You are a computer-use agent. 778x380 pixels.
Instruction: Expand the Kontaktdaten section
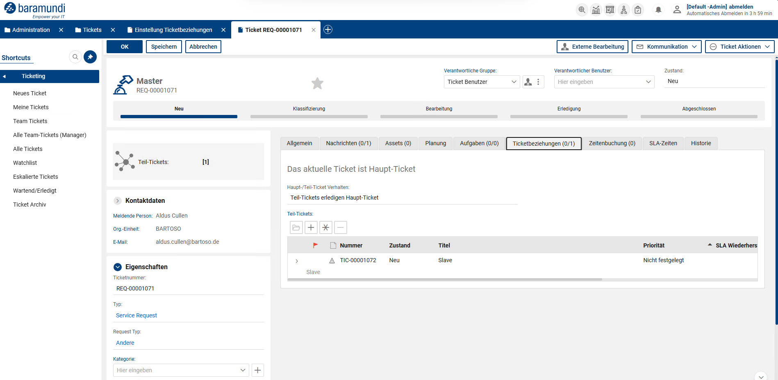coord(118,200)
